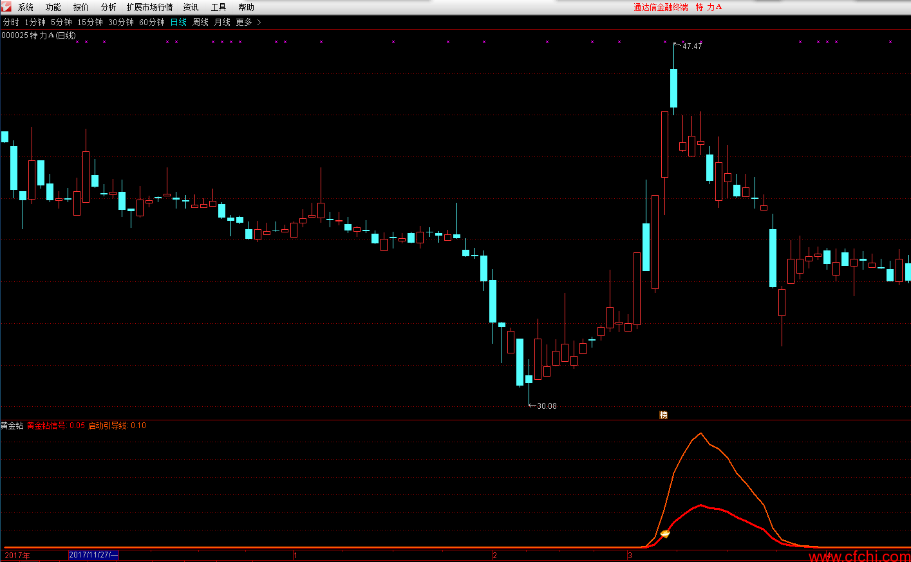Open the 报价 menu
The image size is (911, 562).
click(81, 8)
